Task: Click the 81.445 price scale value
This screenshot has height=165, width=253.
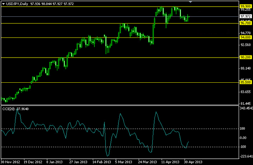Action: pyautogui.click(x=245, y=104)
